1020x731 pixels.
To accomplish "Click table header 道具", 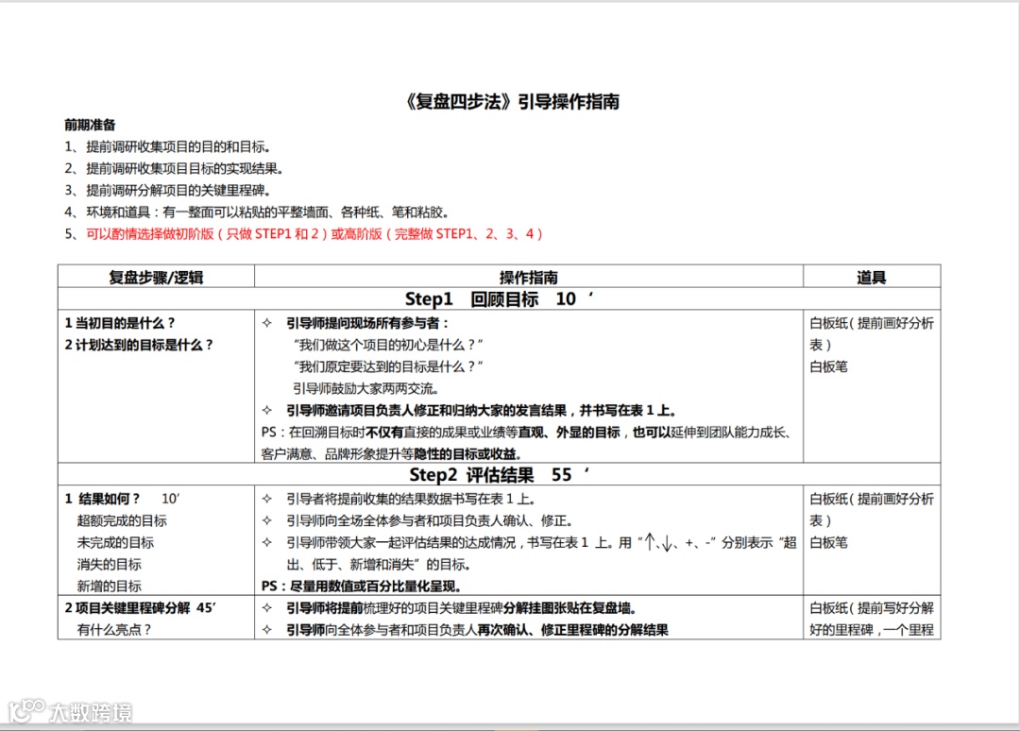I will pos(871,277).
